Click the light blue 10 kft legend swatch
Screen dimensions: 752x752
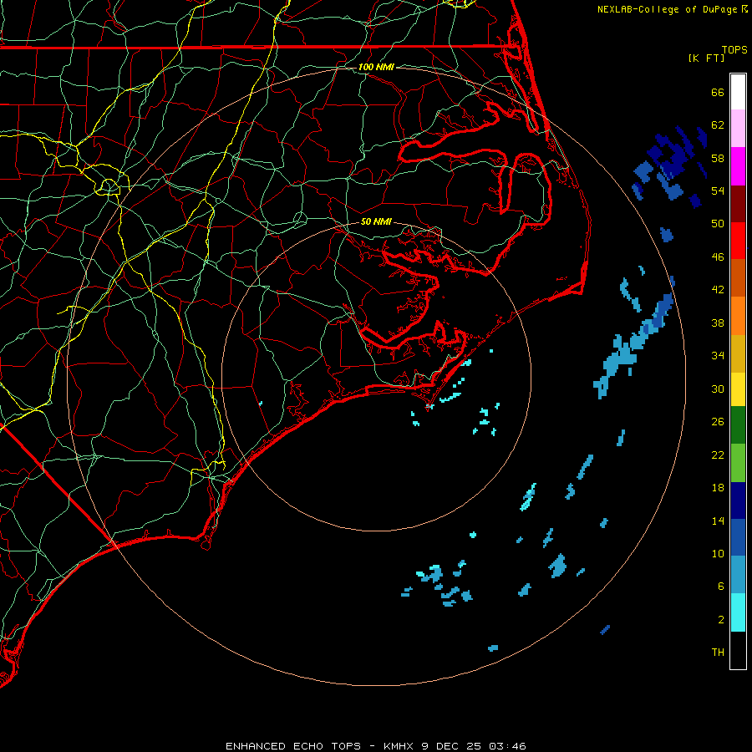click(x=738, y=575)
